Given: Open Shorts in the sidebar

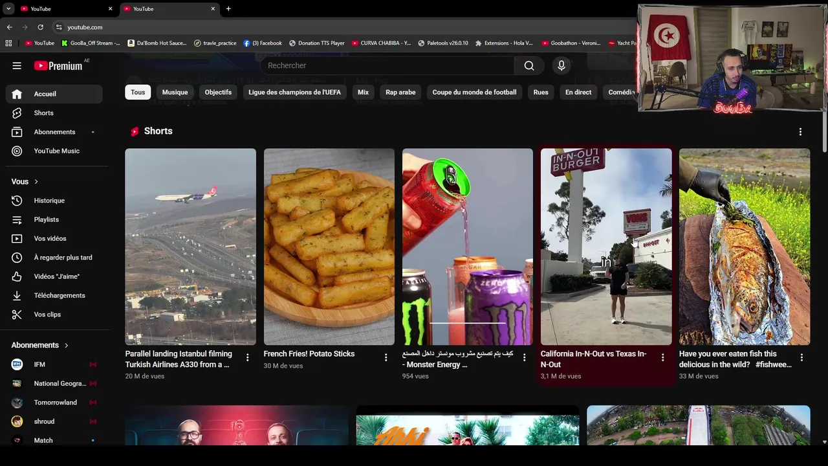Looking at the screenshot, I should (54, 113).
